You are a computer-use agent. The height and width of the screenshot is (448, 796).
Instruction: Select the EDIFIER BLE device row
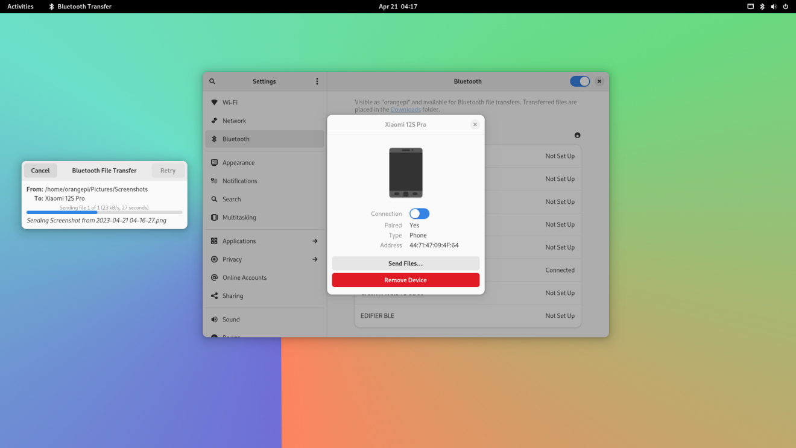(x=468, y=316)
